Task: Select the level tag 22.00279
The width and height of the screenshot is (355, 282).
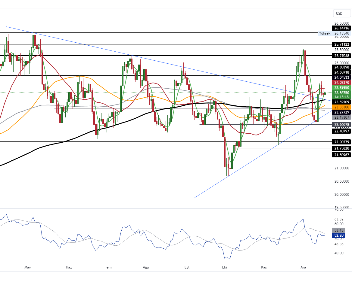Action: click(x=341, y=142)
